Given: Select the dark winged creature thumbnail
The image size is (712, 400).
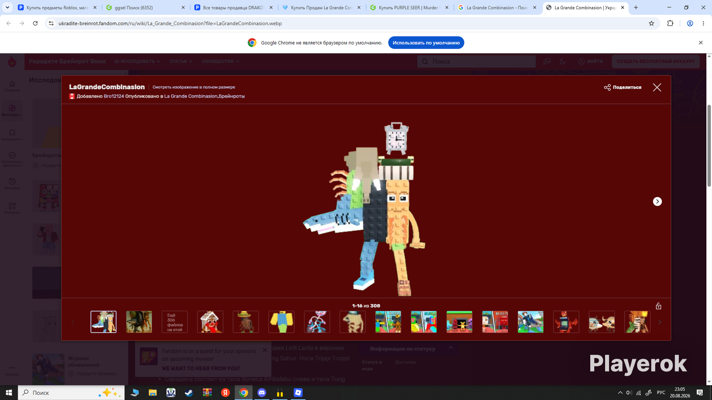Looking at the screenshot, I should [566, 322].
